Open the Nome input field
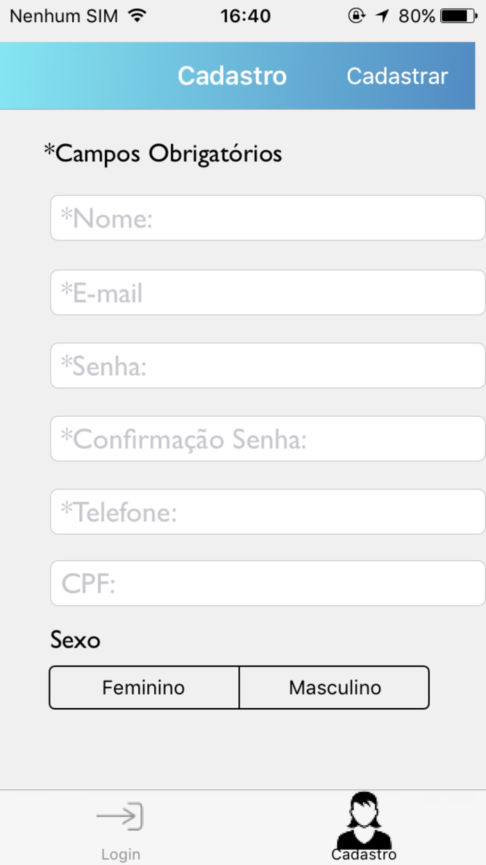This screenshot has width=486, height=865. tap(267, 218)
